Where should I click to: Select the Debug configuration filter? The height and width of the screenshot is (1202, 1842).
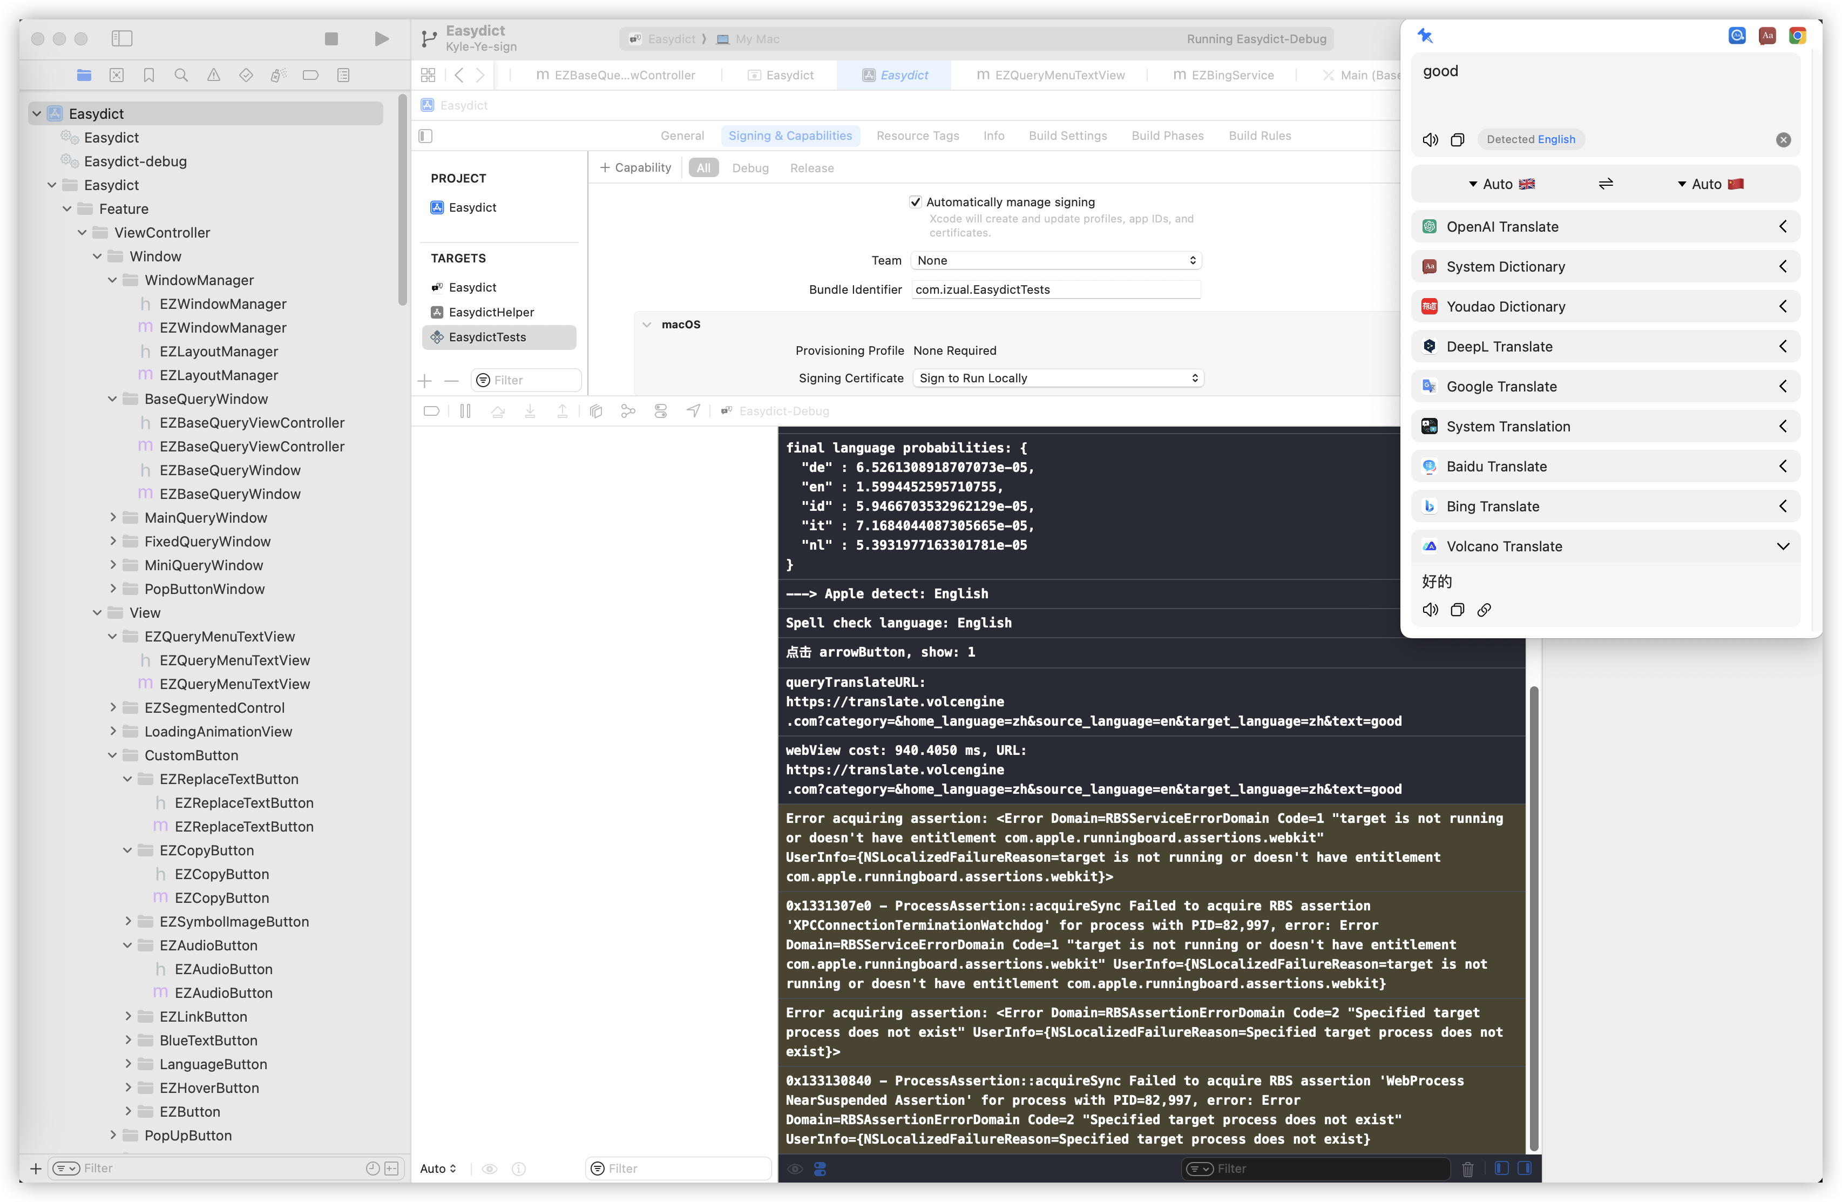[750, 168]
